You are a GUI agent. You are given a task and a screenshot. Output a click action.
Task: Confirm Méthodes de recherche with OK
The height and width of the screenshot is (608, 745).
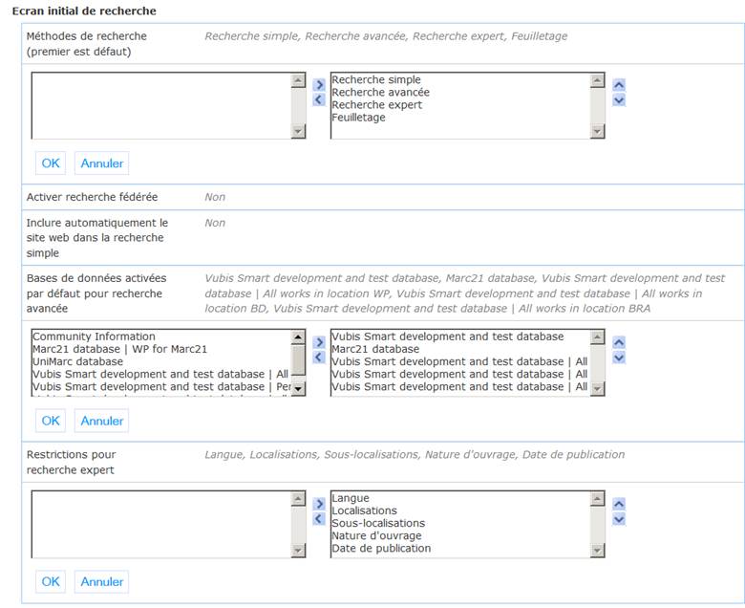[x=51, y=163]
